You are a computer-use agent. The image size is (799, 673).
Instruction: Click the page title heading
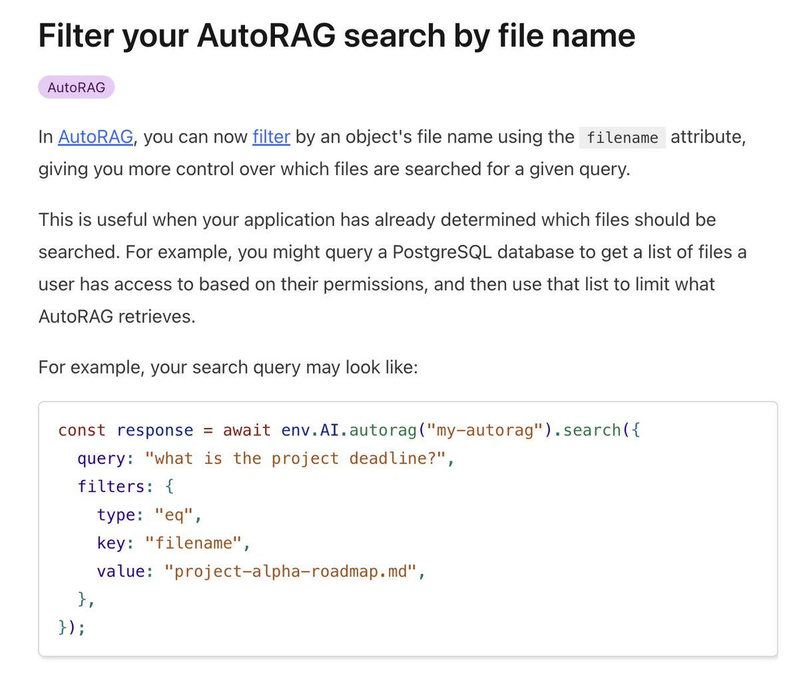click(x=337, y=35)
